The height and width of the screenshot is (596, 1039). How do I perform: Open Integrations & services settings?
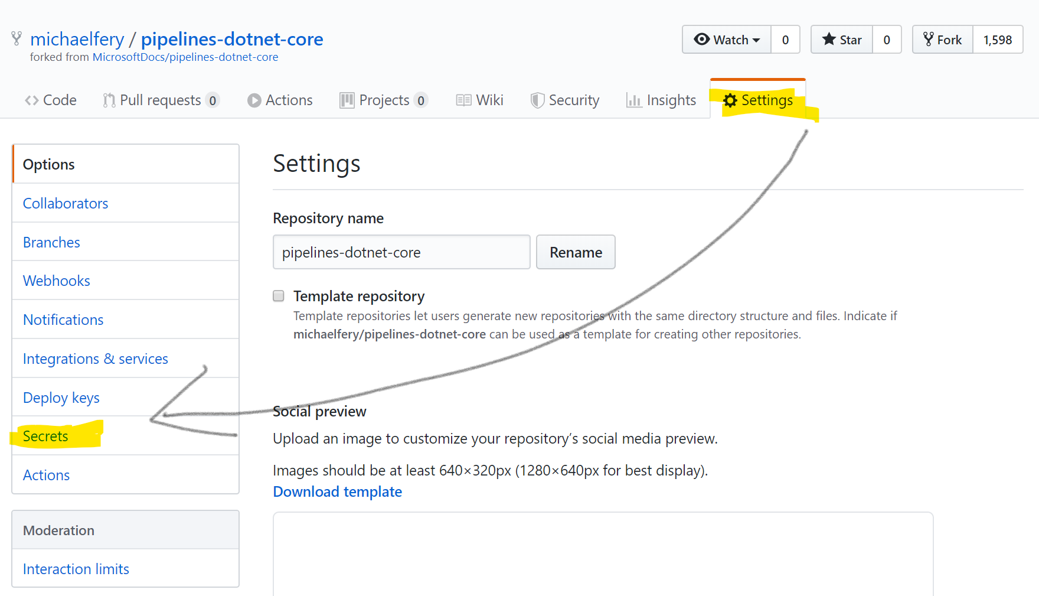tap(126, 359)
